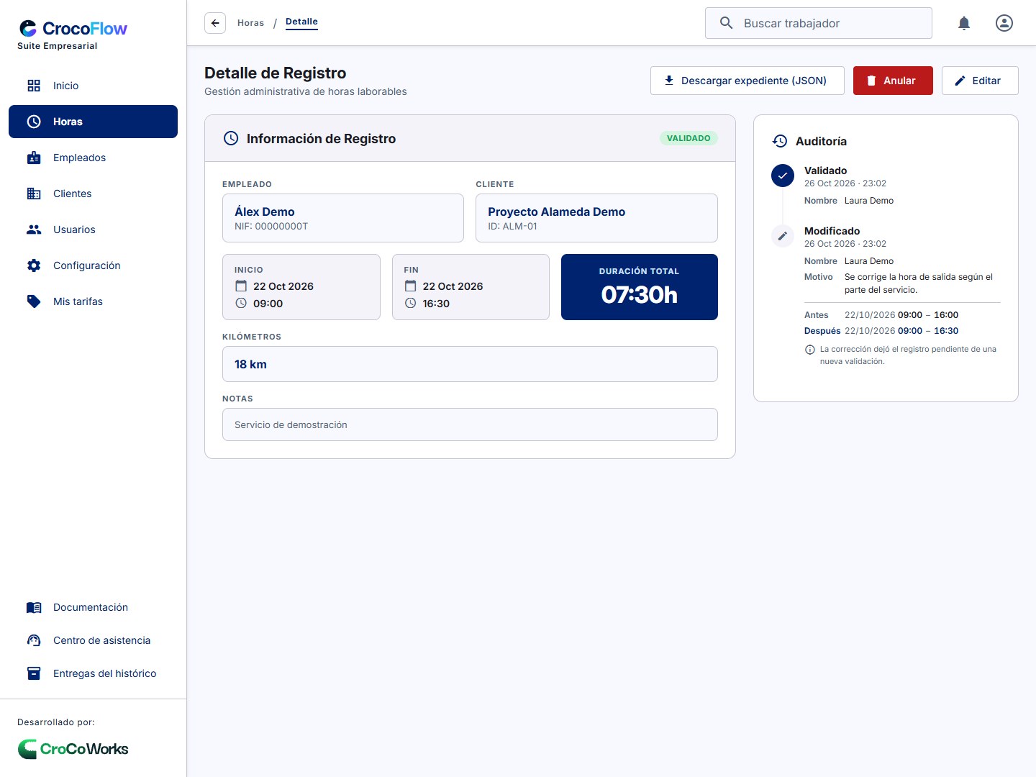Click the Clientes building icon
The width and height of the screenshot is (1036, 777).
(34, 194)
